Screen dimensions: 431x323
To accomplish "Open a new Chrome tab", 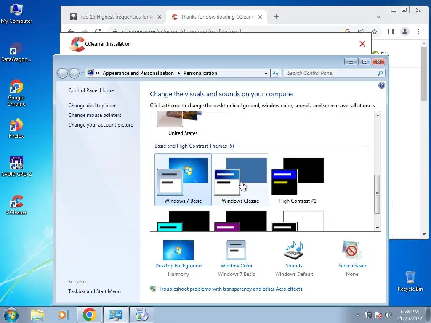I will [276, 17].
